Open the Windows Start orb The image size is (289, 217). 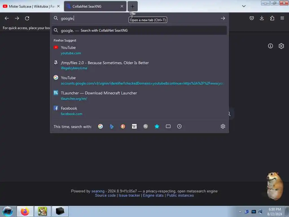8,211
